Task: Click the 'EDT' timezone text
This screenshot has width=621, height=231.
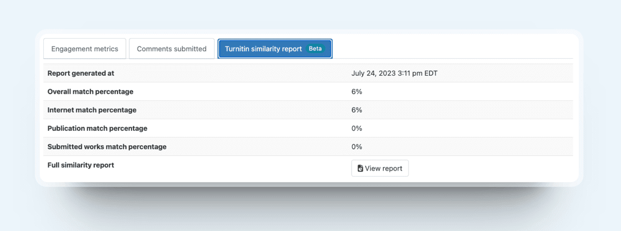Action: 431,73
